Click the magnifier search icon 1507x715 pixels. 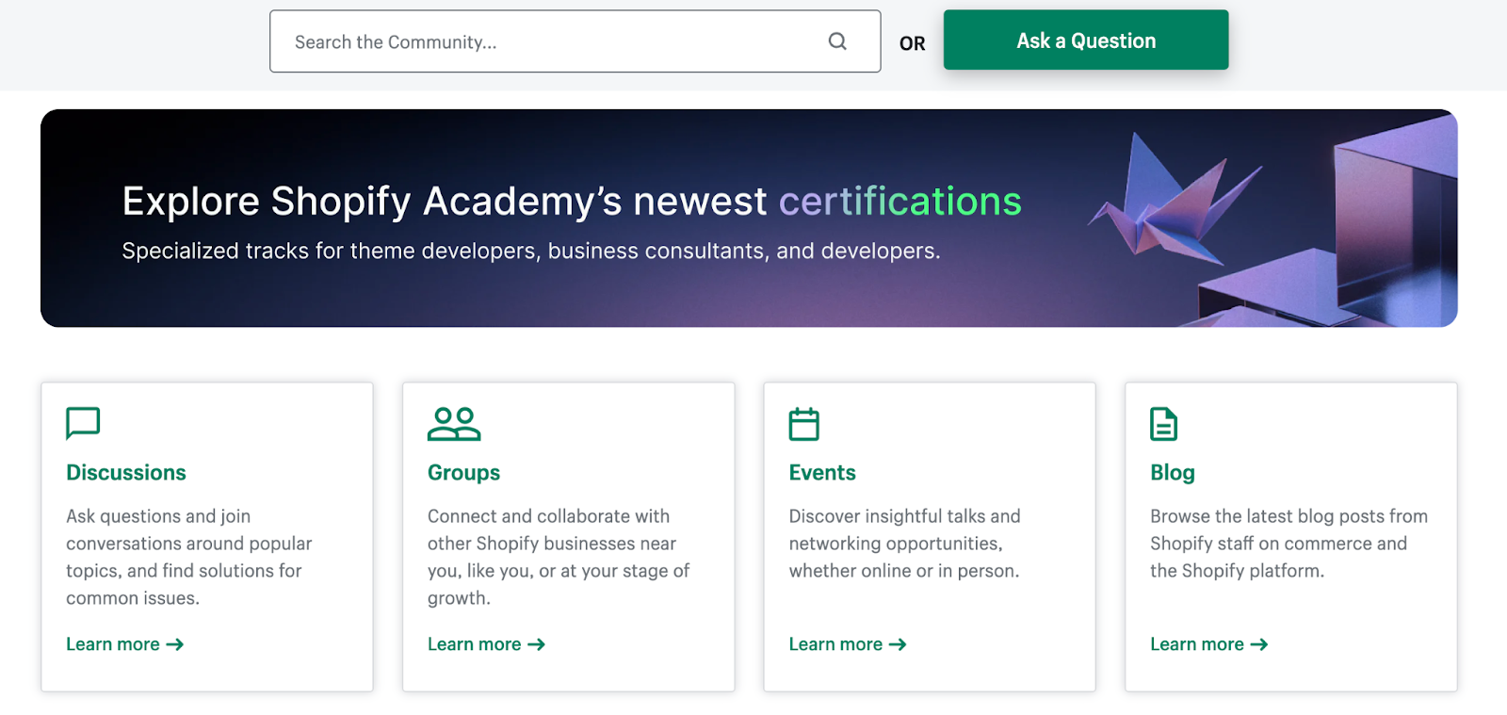pos(837,41)
